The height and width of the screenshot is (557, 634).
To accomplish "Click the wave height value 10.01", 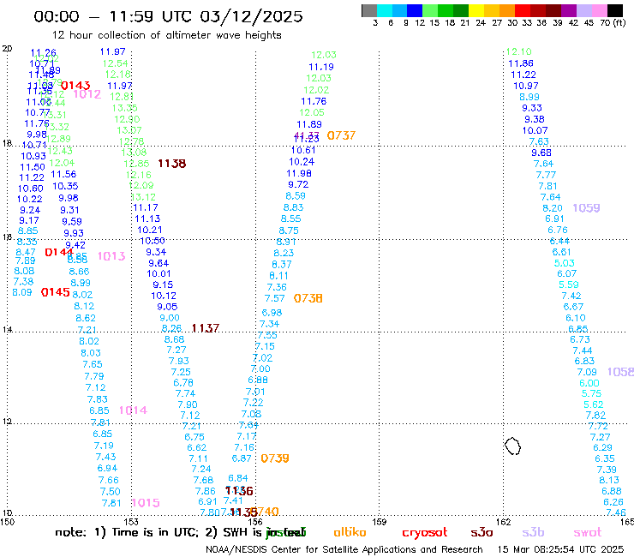I will [x=158, y=274].
